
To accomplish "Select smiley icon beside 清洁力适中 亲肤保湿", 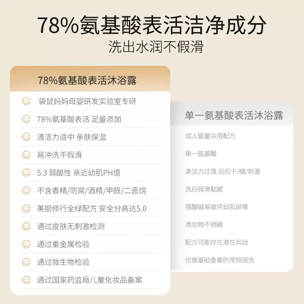I will [26, 137].
